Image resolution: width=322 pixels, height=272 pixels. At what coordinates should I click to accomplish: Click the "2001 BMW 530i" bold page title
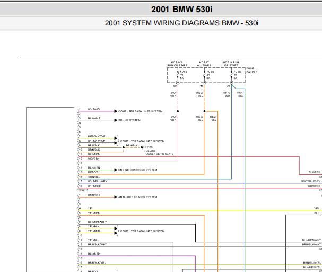click(182, 10)
